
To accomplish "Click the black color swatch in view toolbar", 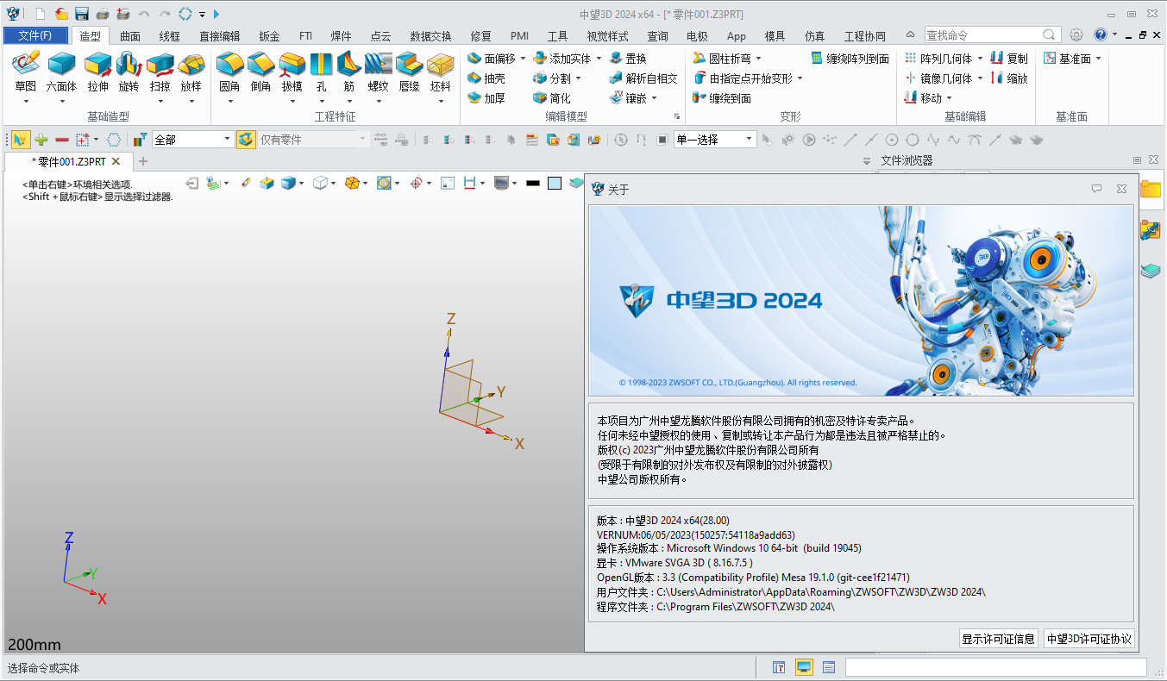I will point(532,183).
